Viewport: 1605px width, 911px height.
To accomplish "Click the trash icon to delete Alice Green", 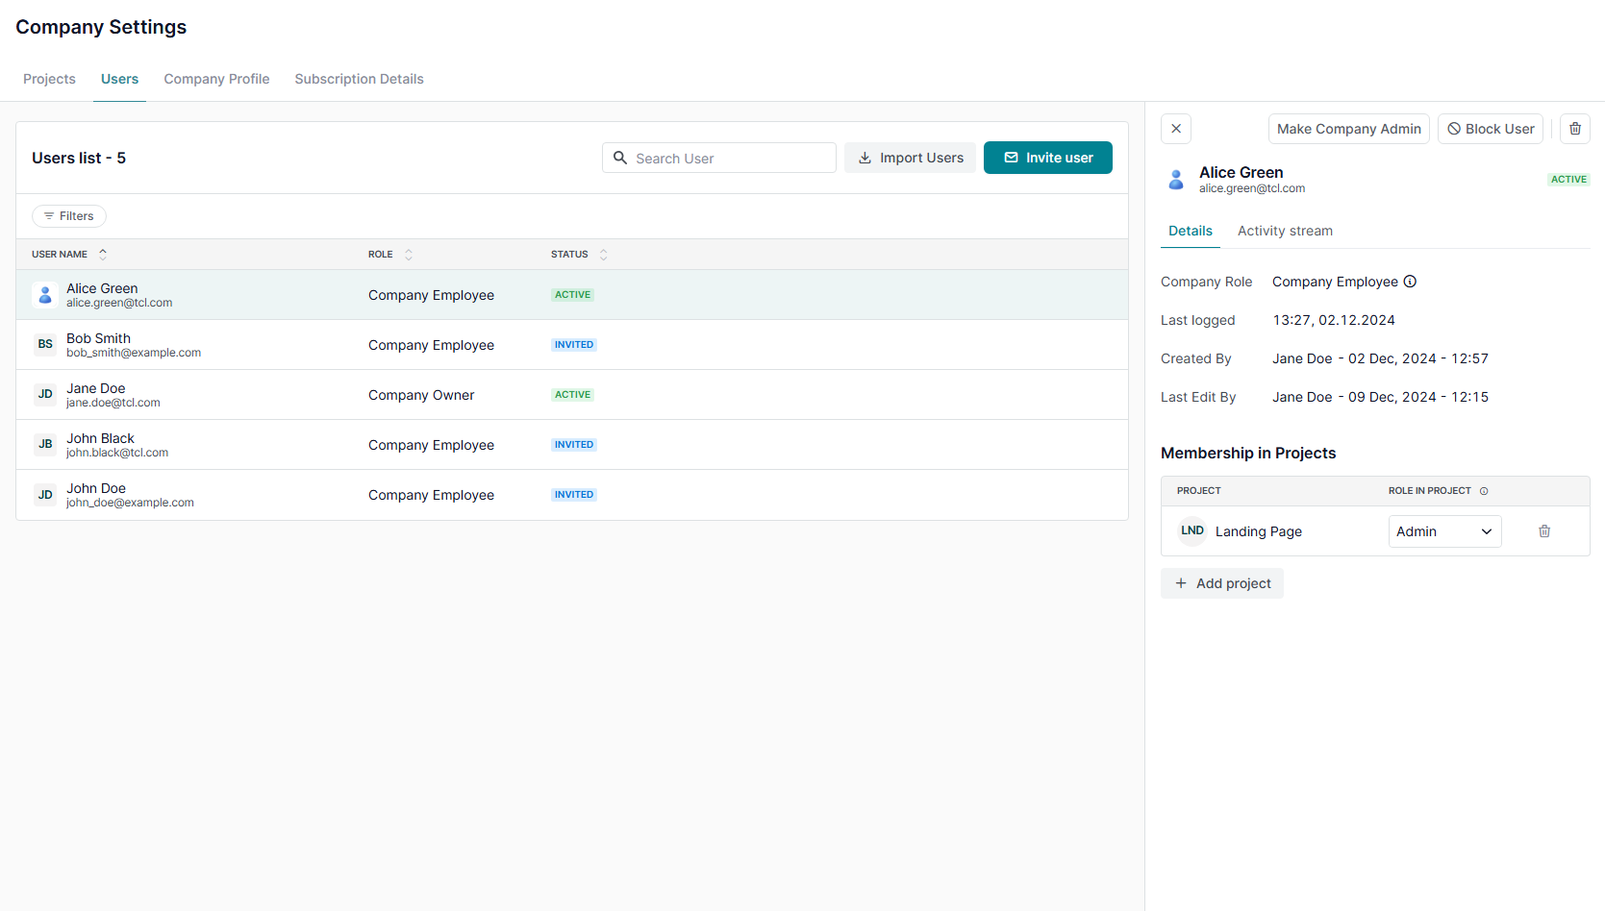I will click(x=1575, y=129).
